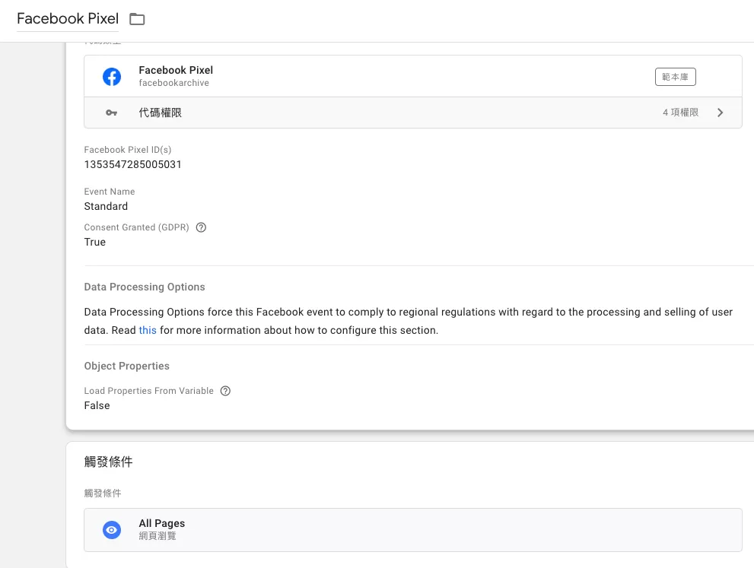Click the 範本庫 gallery badge

(x=675, y=77)
